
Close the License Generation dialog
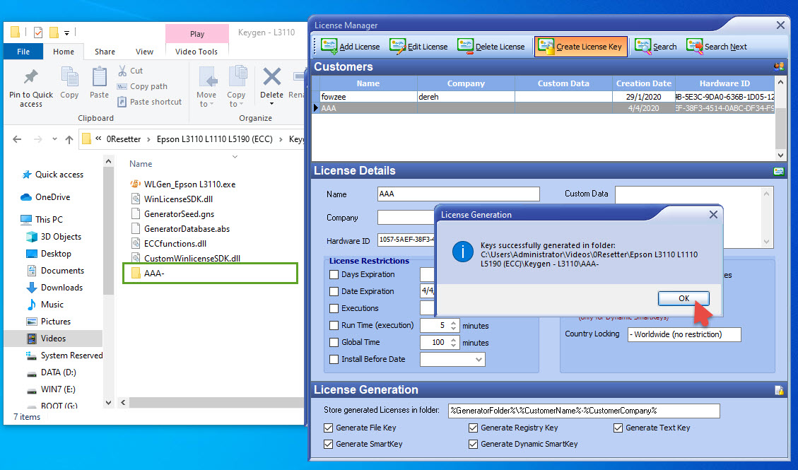coord(713,215)
